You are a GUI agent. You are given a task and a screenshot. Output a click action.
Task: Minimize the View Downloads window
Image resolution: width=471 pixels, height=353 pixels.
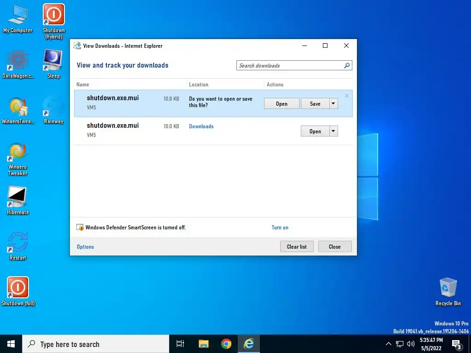click(304, 46)
